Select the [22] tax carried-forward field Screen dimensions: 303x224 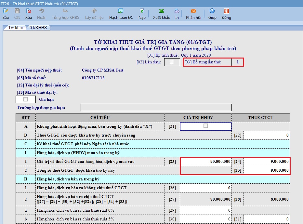point(267,135)
